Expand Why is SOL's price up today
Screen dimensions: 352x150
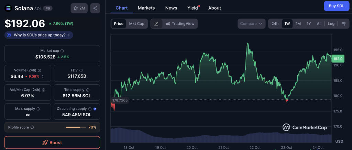(x=38, y=35)
